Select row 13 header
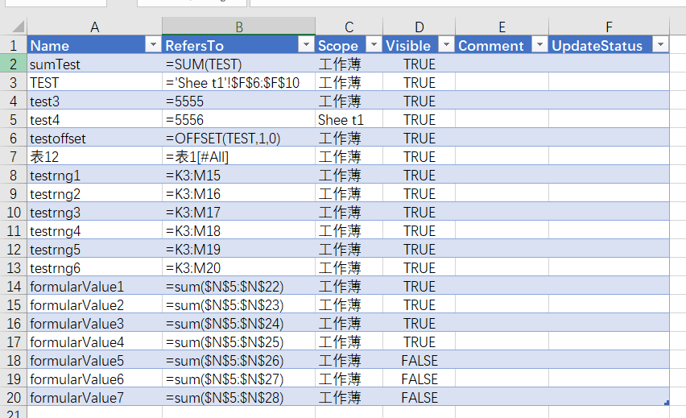 (x=13, y=268)
